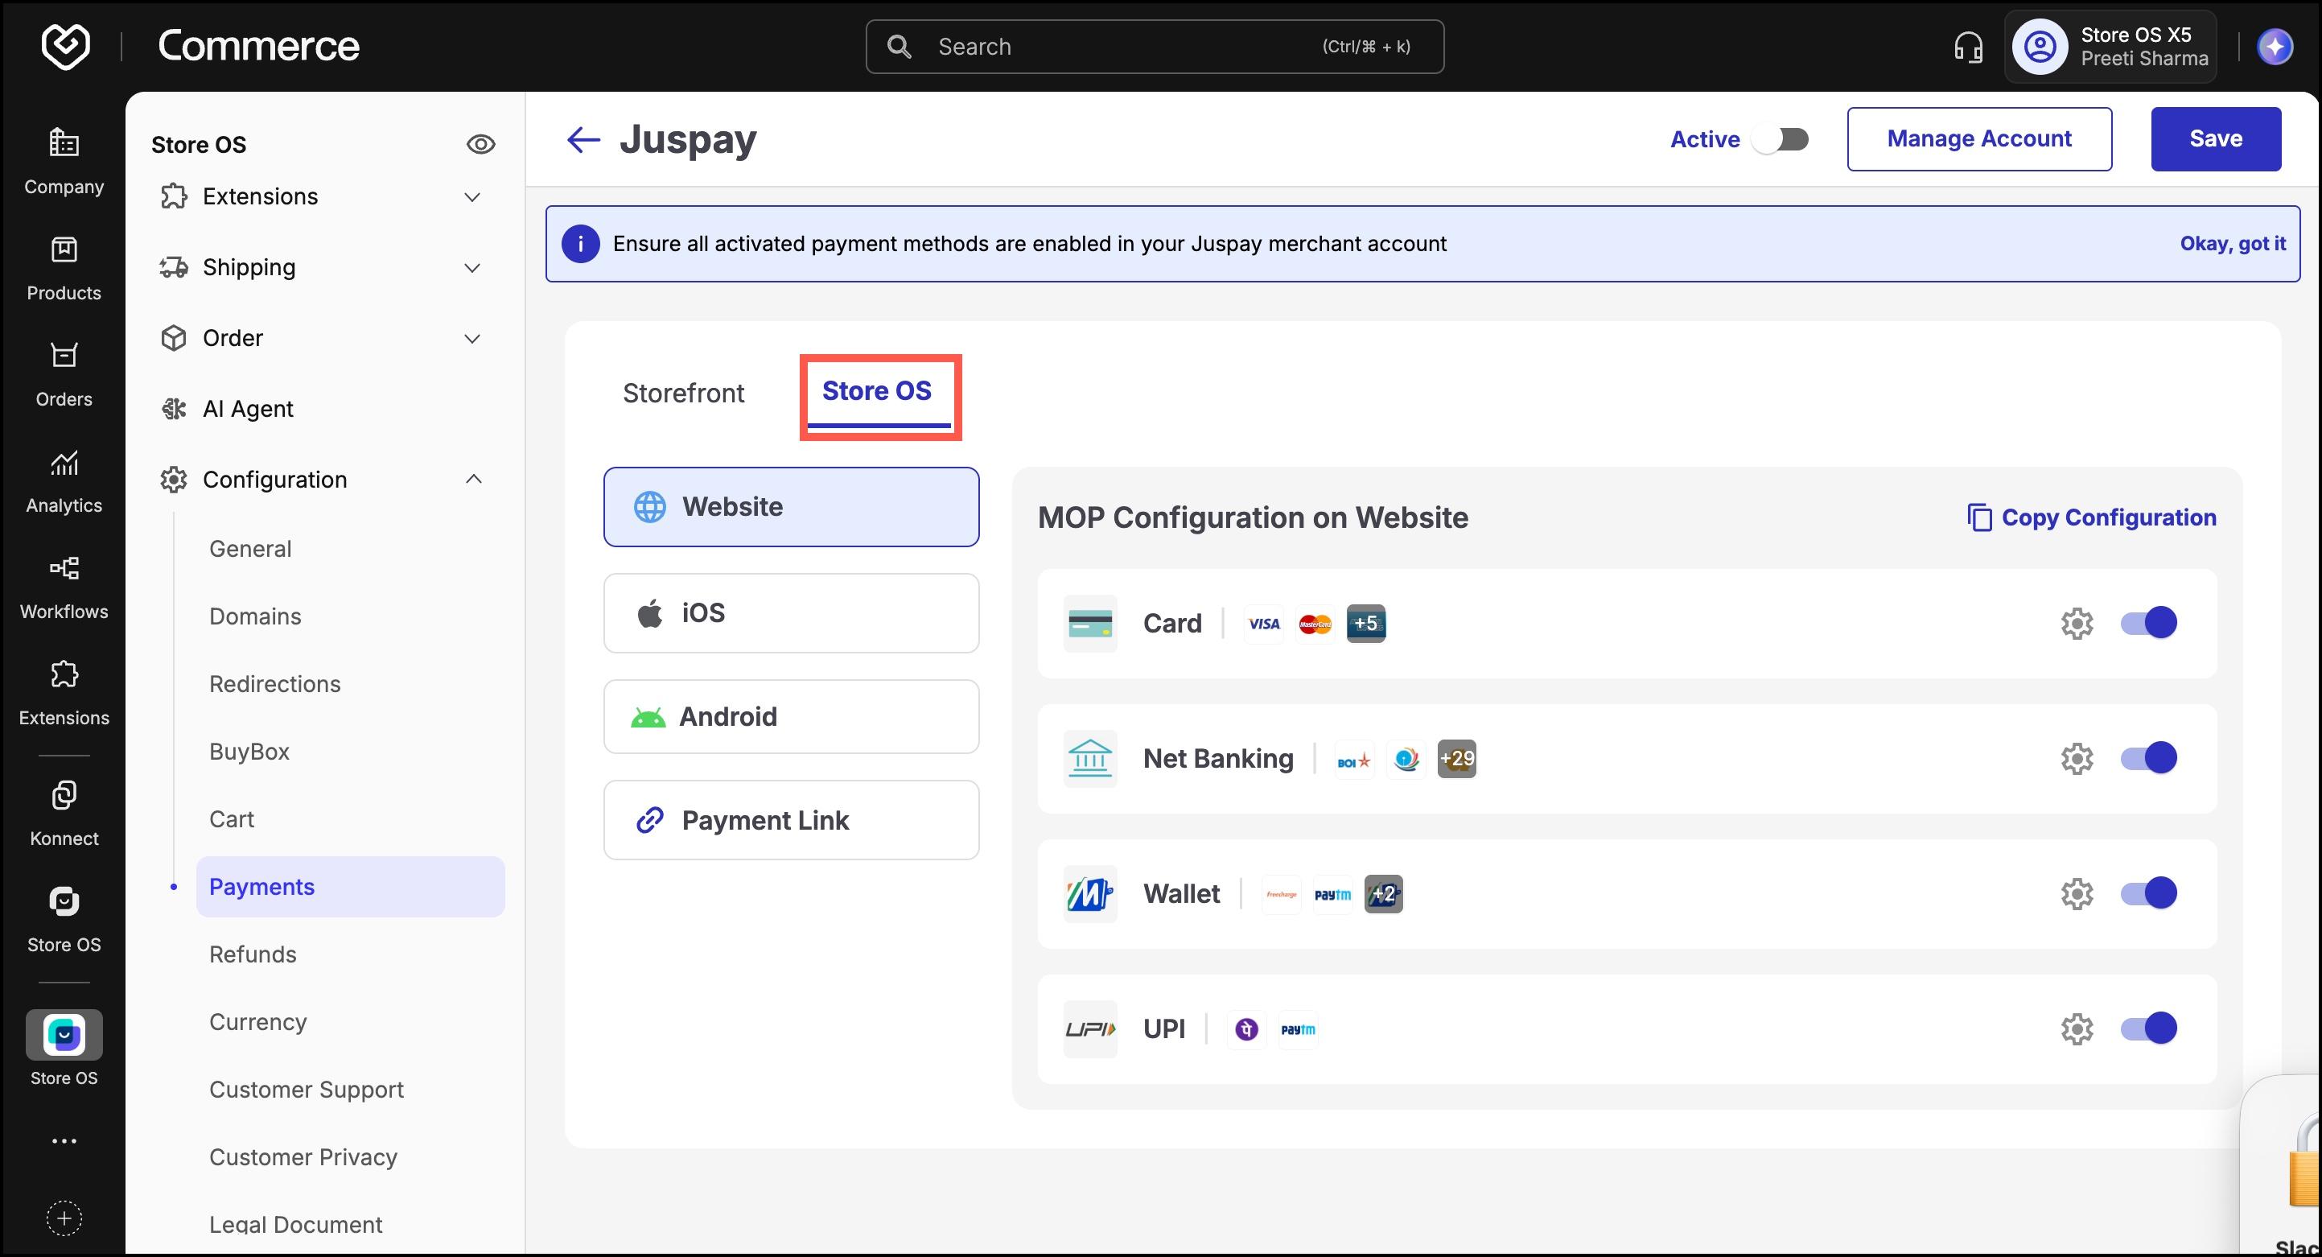
Task: Click the Commerce heart logo icon
Action: tap(65, 46)
